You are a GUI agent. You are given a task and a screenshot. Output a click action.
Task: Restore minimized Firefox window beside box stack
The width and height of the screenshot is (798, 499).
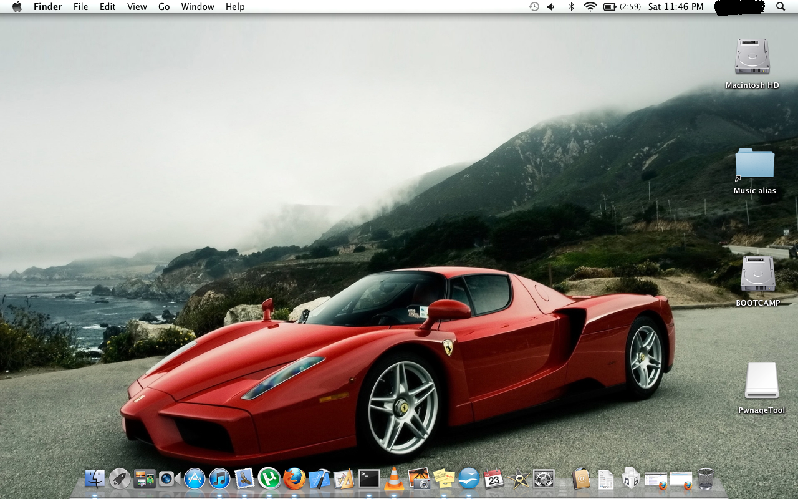pyautogui.click(x=656, y=480)
